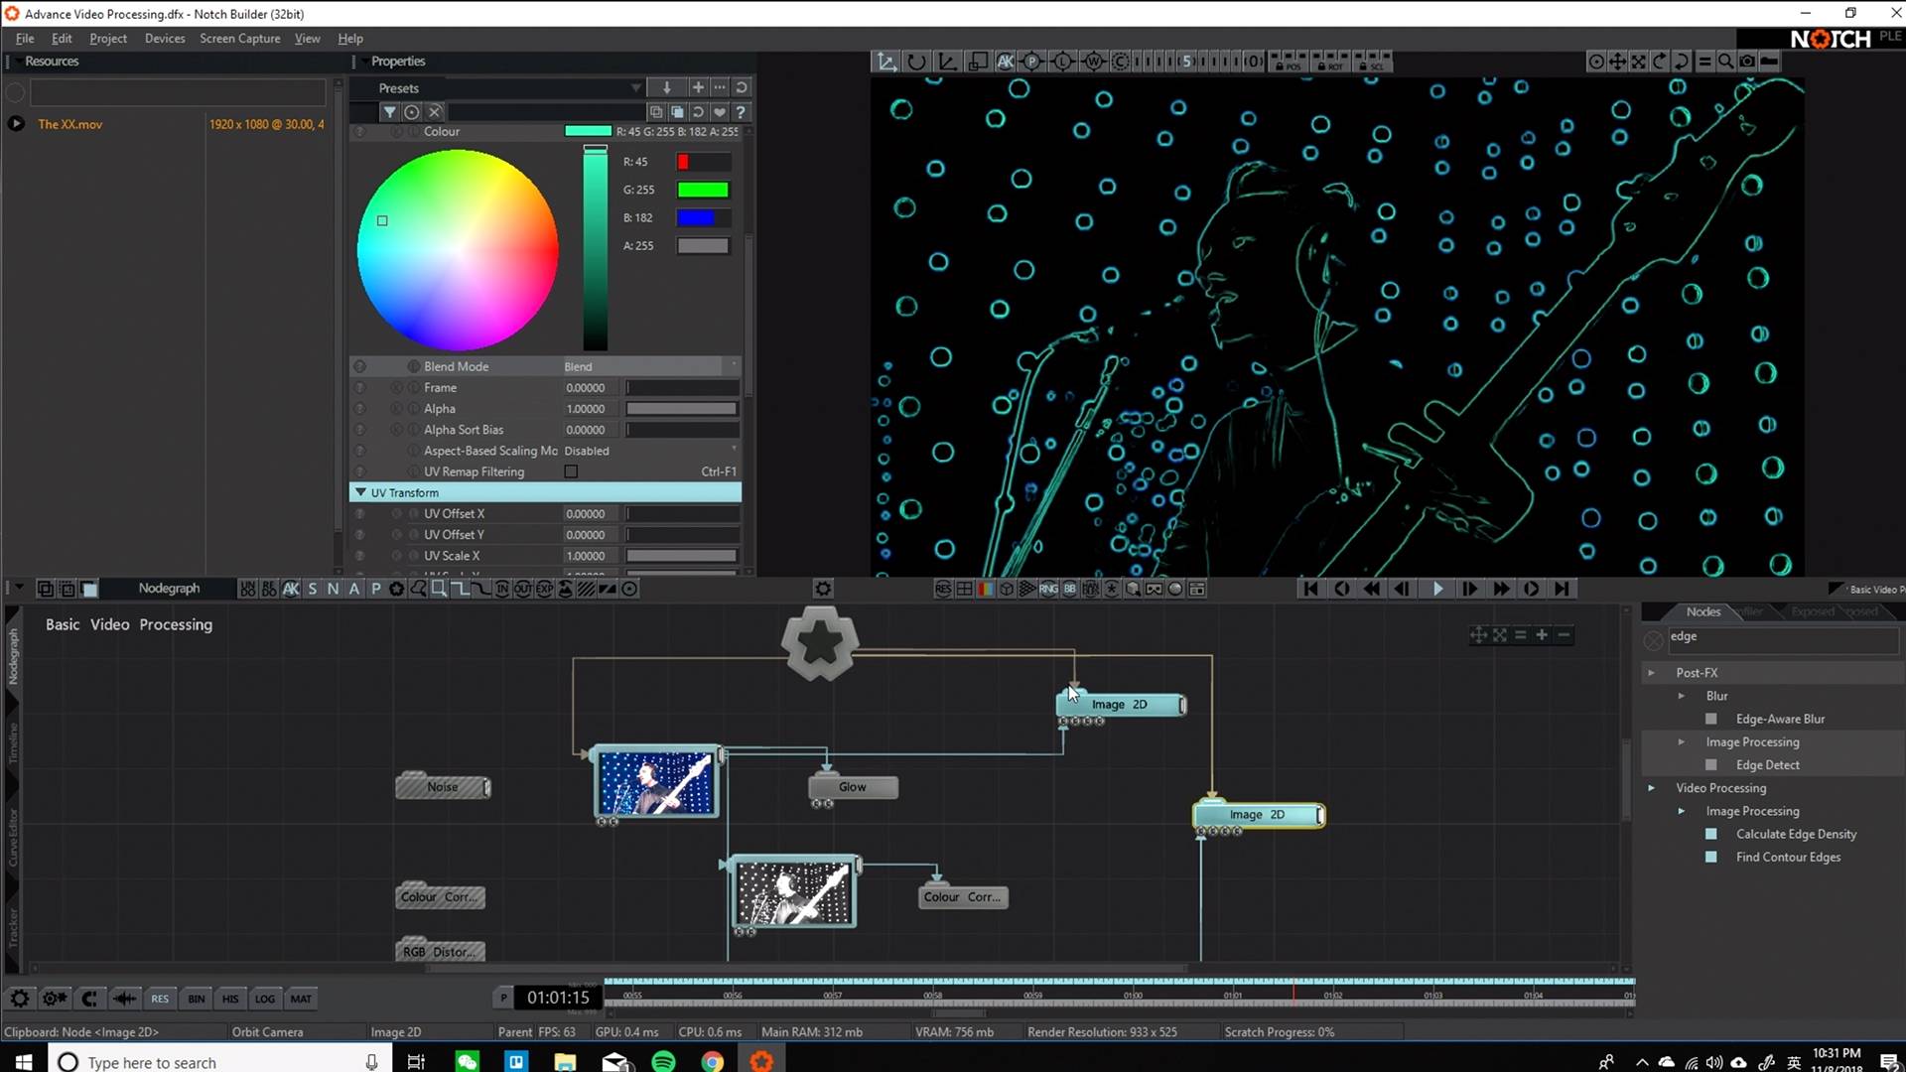
Task: Toggle the Find Contour Edges node checkbox
Action: tap(1710, 857)
